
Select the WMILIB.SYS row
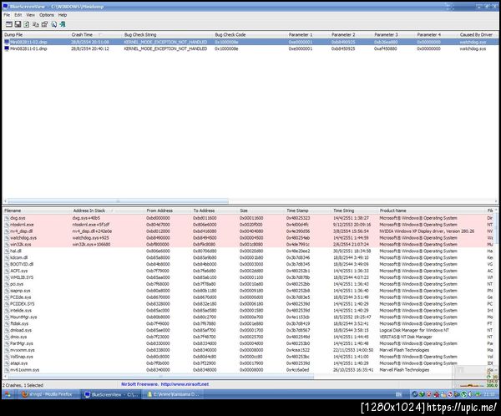pyautogui.click(x=248, y=277)
